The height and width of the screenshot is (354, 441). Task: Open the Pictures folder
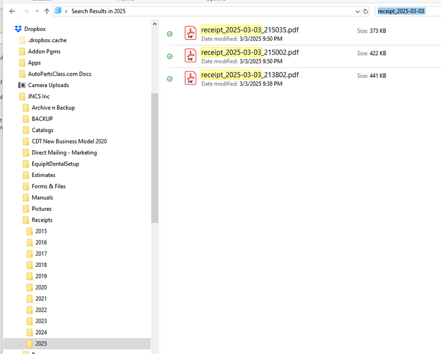[42, 209]
